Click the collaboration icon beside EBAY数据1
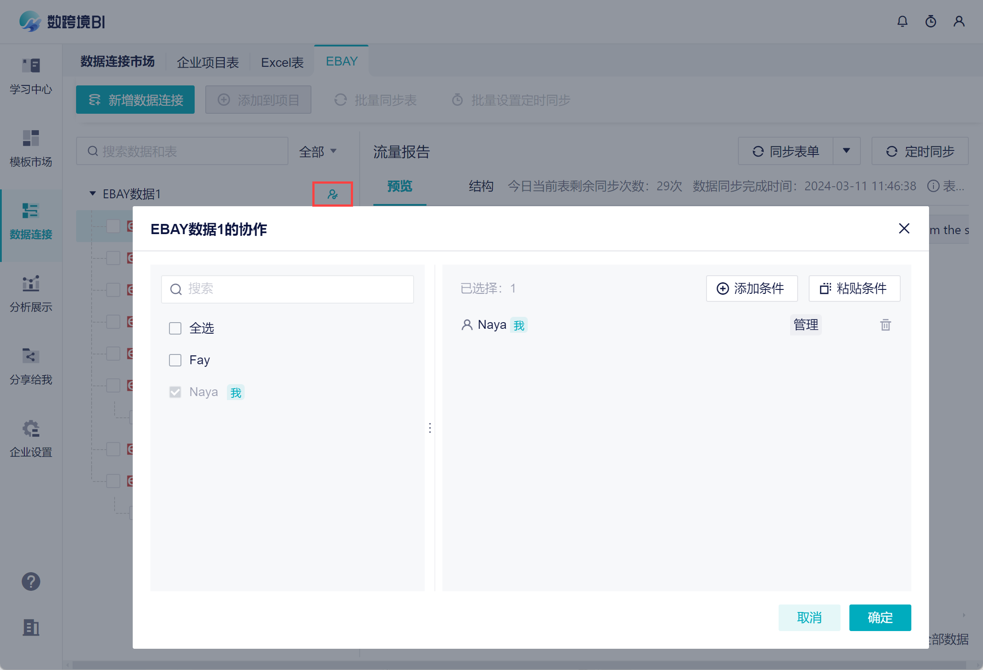Screen dimensions: 983x670 pos(332,194)
